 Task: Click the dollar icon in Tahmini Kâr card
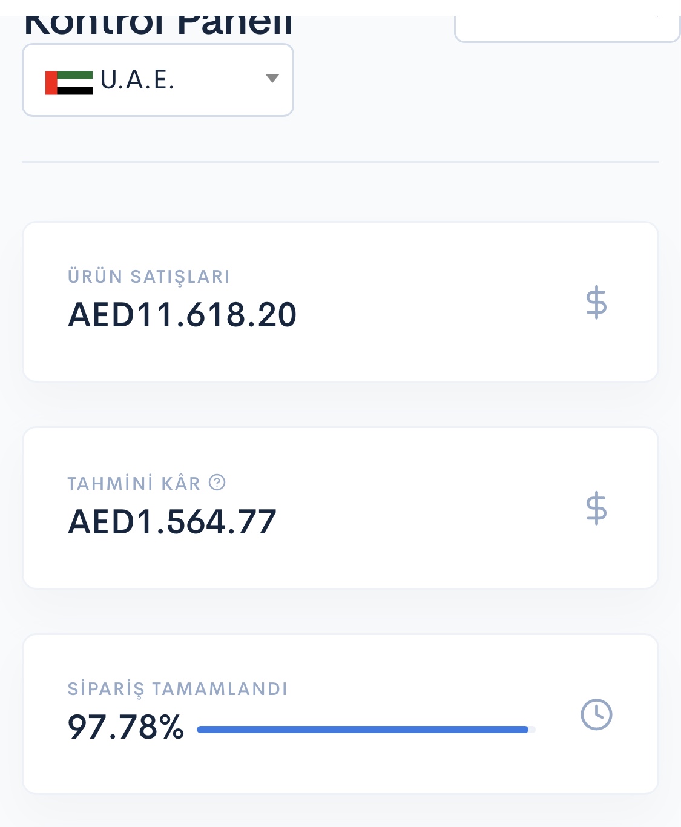click(x=596, y=507)
